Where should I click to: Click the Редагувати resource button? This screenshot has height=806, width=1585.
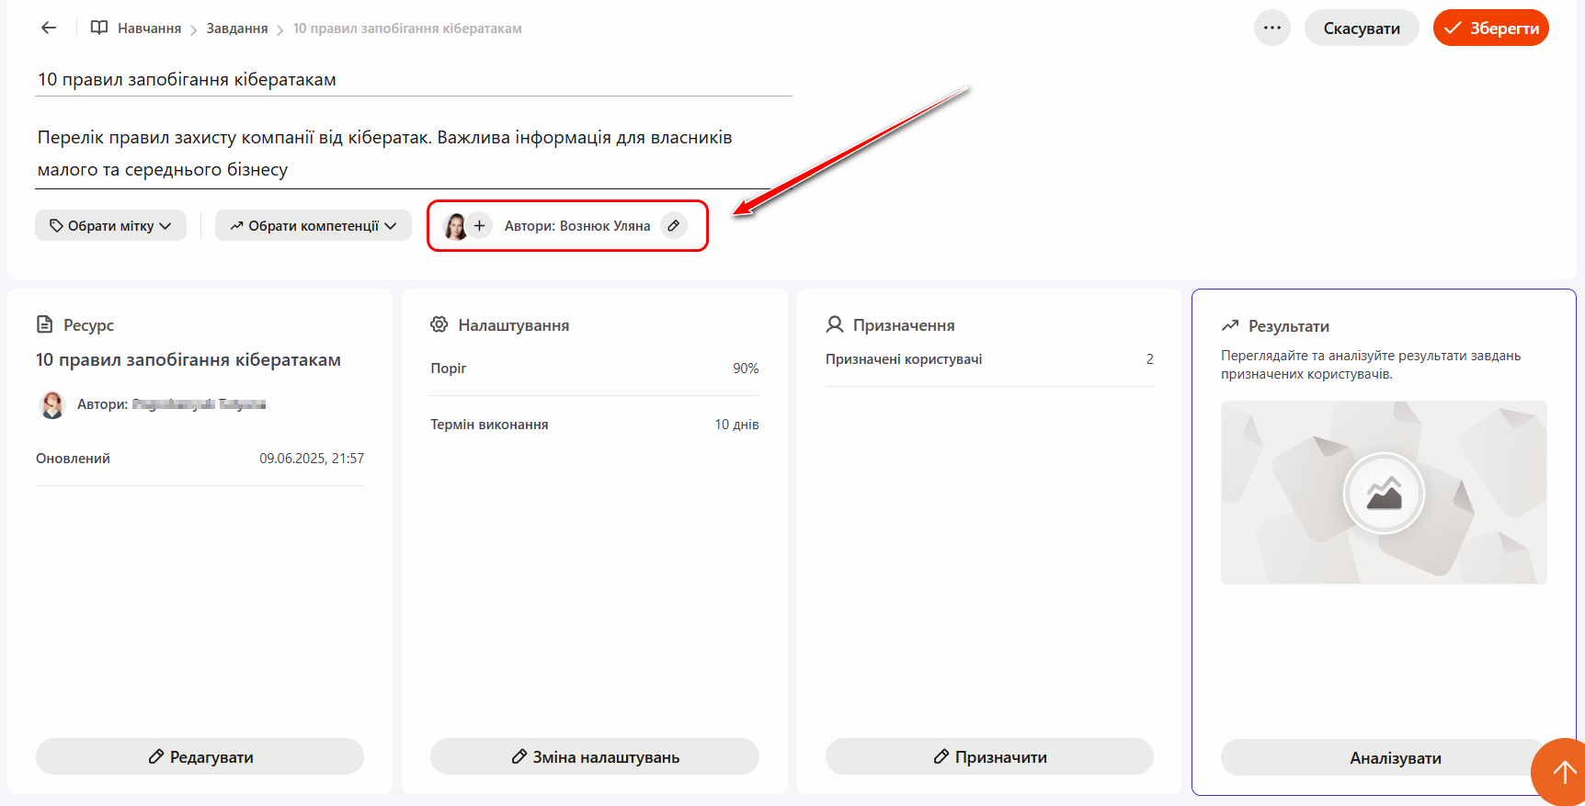pyautogui.click(x=200, y=757)
